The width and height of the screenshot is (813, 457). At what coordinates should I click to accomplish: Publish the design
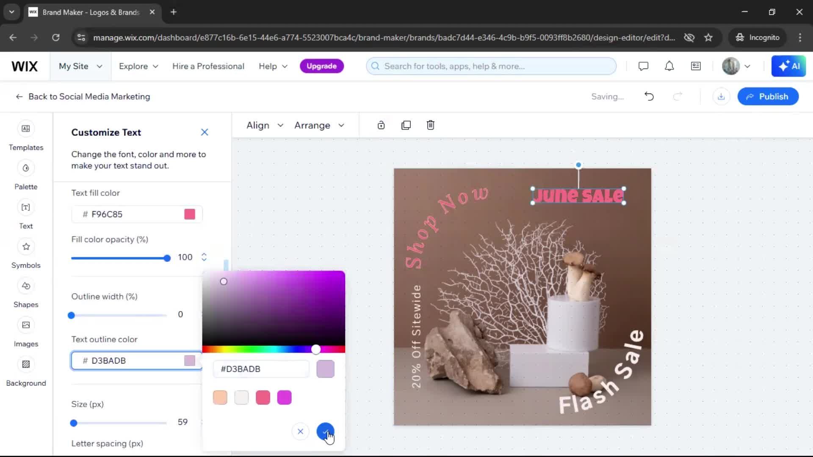click(768, 96)
